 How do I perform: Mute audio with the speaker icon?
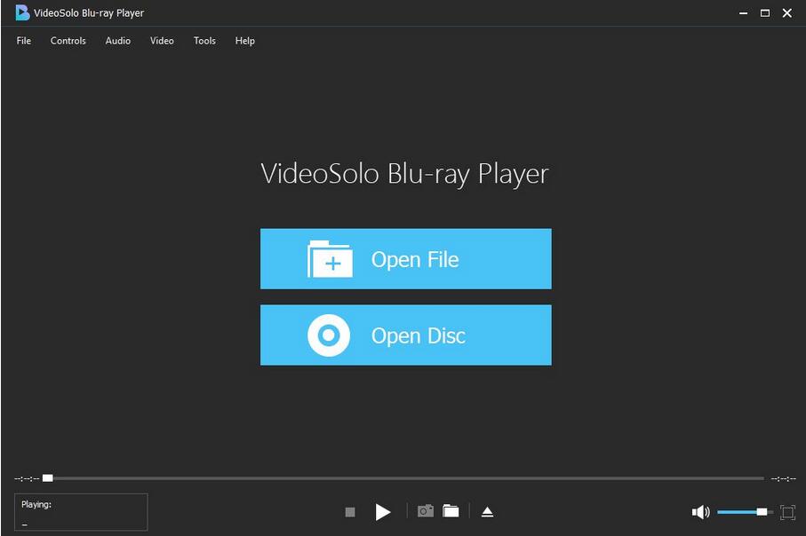pyautogui.click(x=700, y=512)
